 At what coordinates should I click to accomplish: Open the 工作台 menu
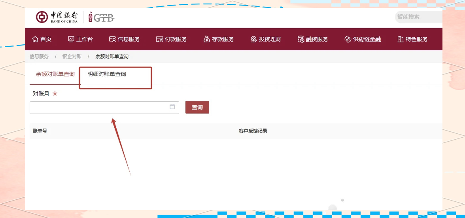click(80, 39)
